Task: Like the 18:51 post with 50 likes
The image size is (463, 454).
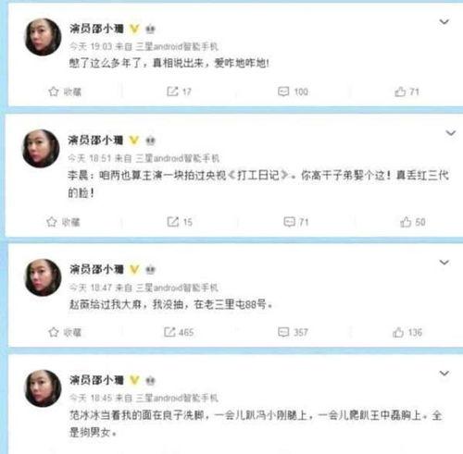Action: click(x=413, y=222)
